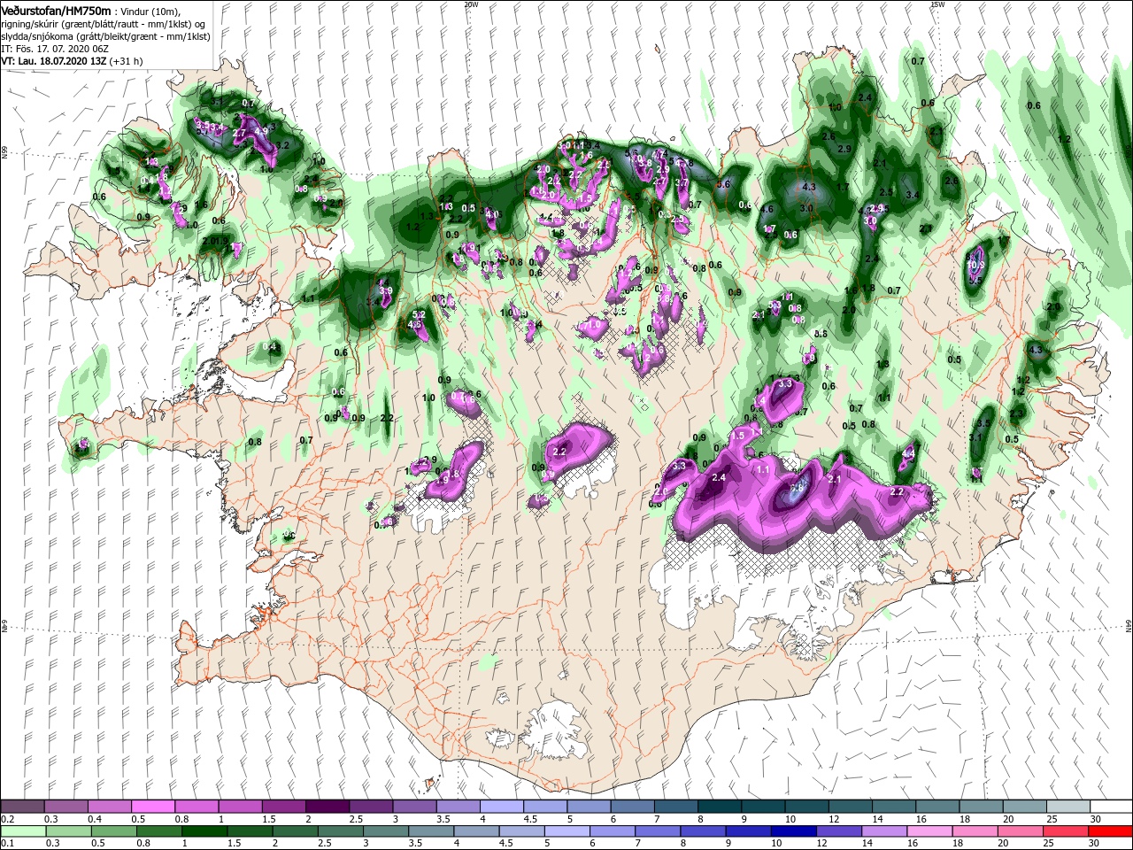Viewport: 1133px width, 850px height.
Task: Click the 4.6 precipitation value in the north
Action: 767,210
